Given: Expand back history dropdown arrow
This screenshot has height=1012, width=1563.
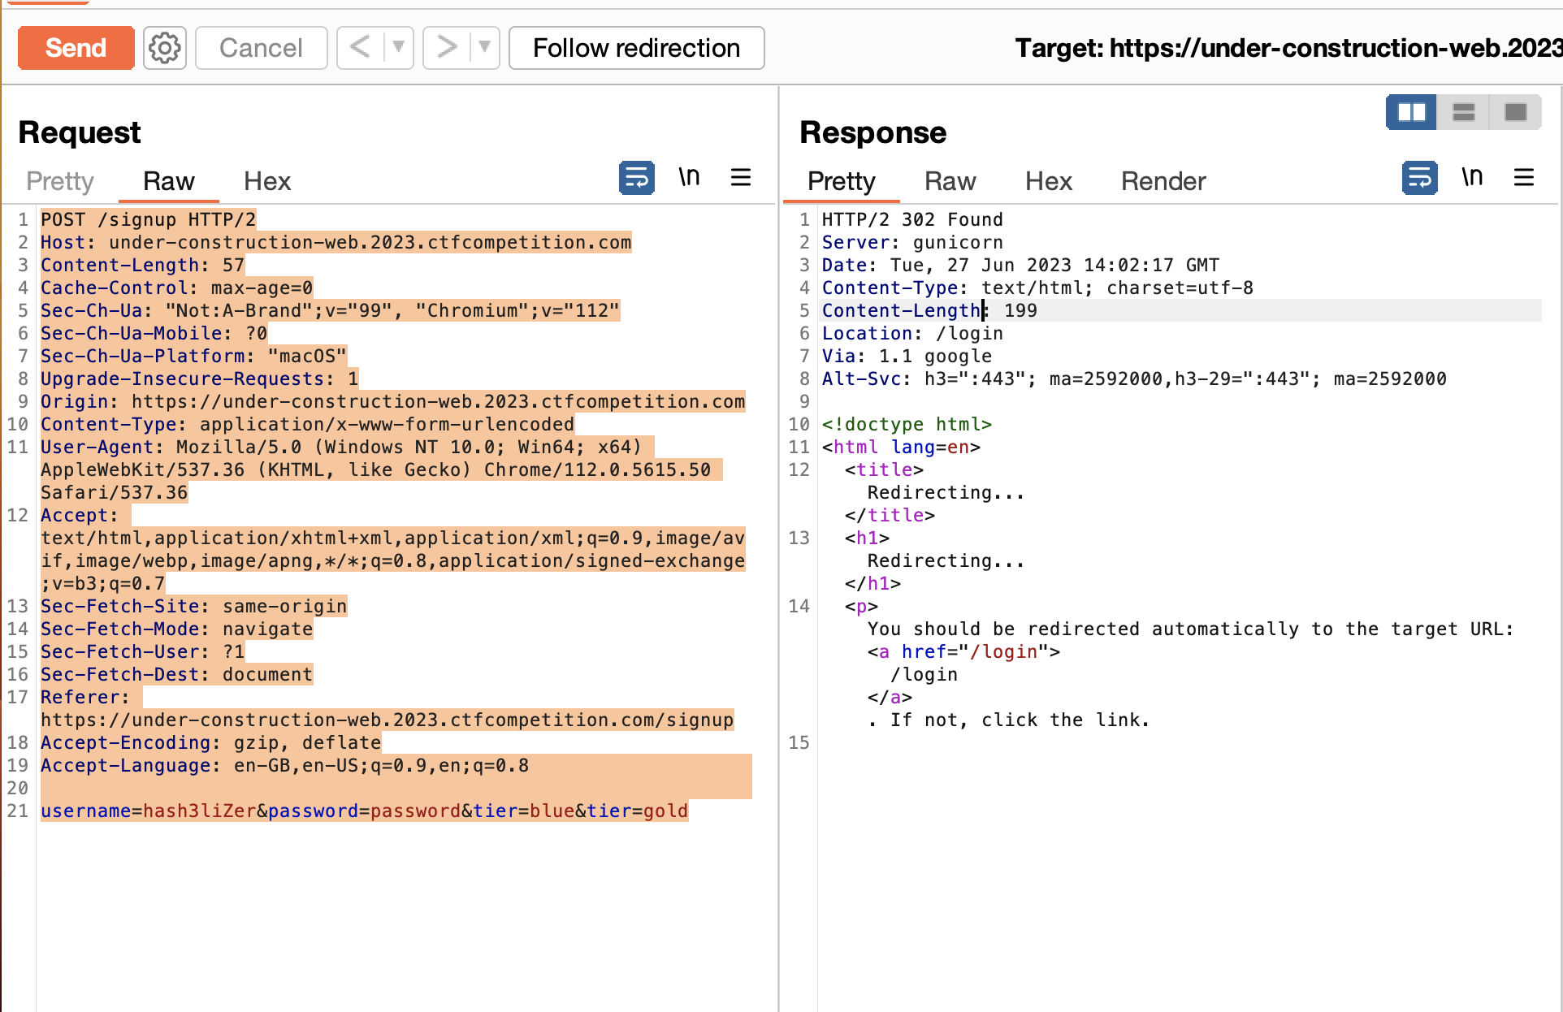Looking at the screenshot, I should pyautogui.click(x=398, y=48).
